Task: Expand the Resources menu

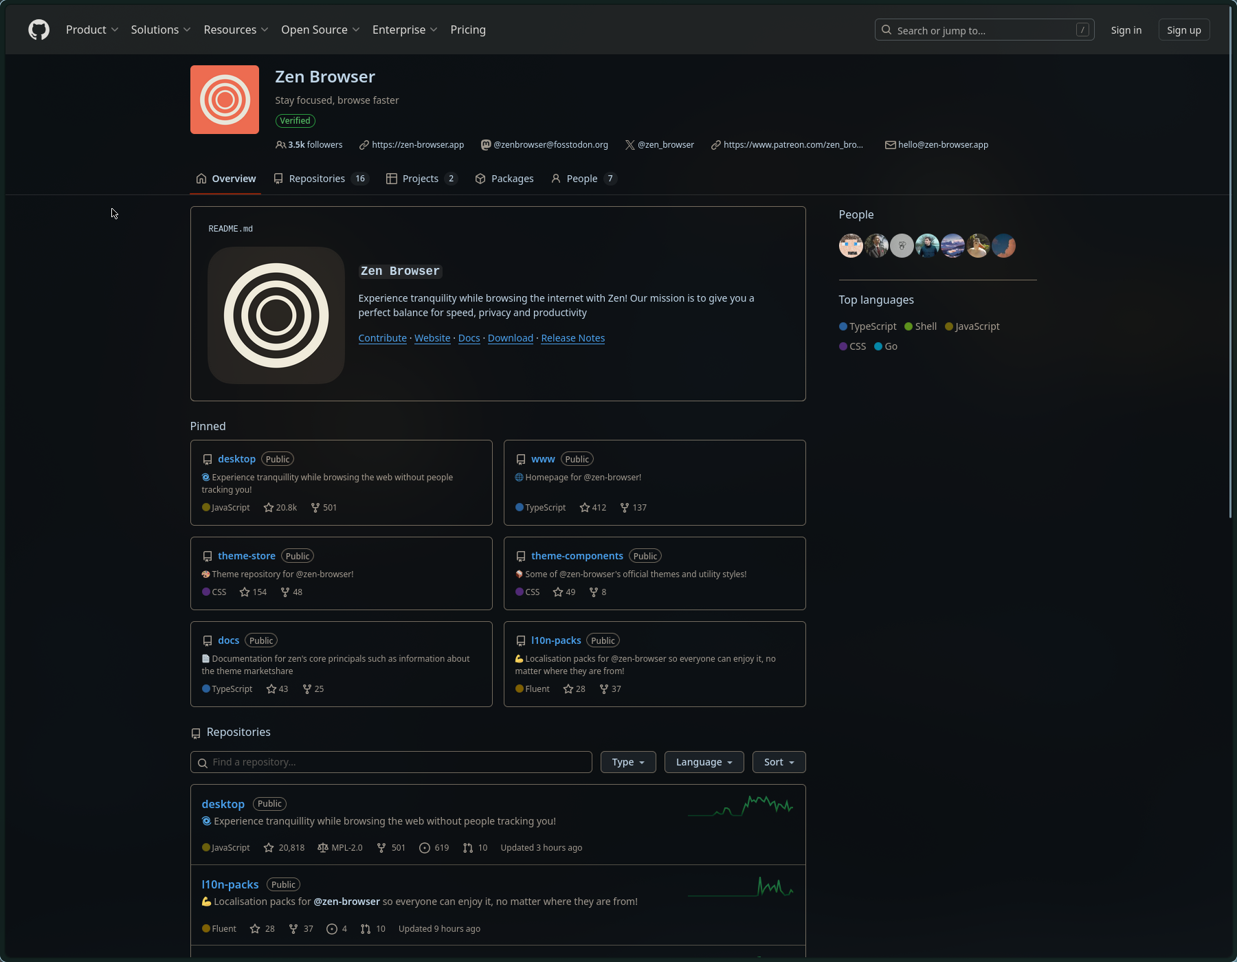Action: click(x=236, y=30)
